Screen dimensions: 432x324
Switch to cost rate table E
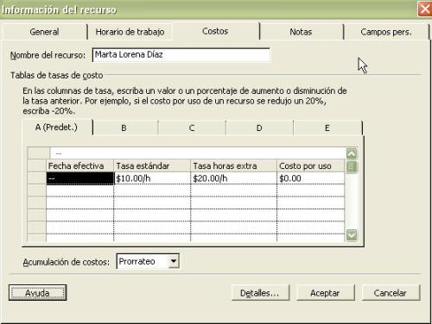pyautogui.click(x=327, y=128)
